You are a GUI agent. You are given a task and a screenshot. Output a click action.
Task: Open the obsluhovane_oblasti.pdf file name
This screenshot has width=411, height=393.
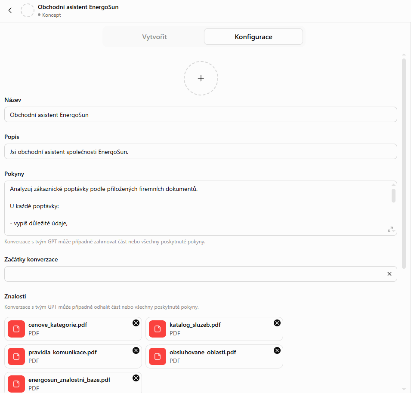(203, 353)
